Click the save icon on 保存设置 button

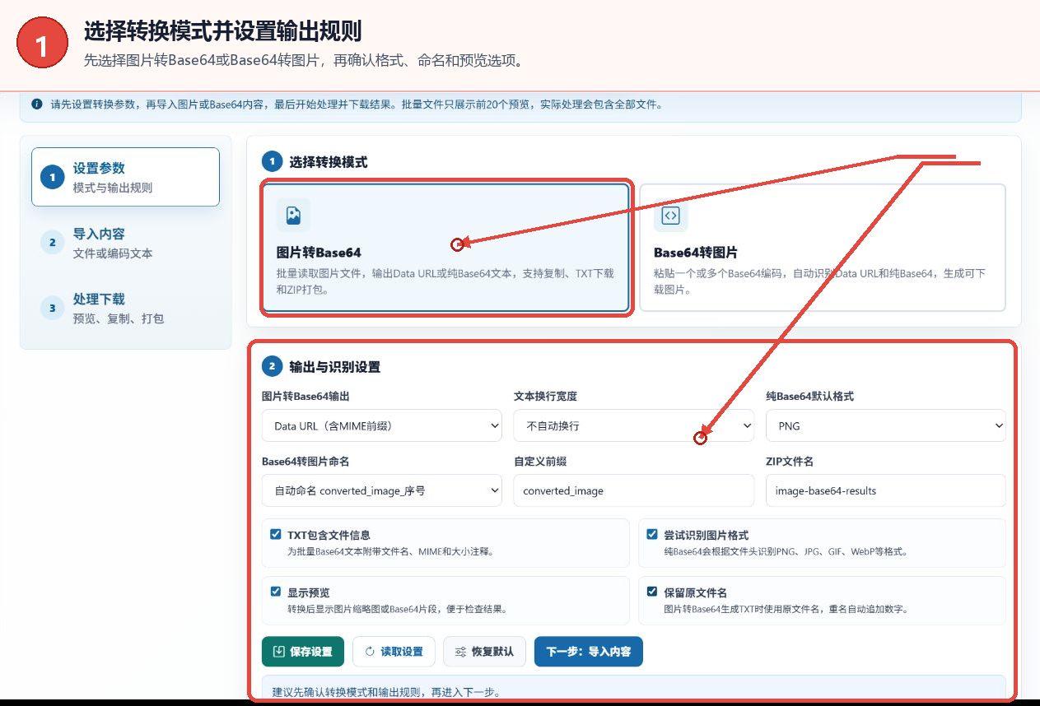279,652
